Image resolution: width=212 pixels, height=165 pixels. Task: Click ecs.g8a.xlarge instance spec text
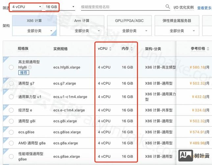point(66,143)
